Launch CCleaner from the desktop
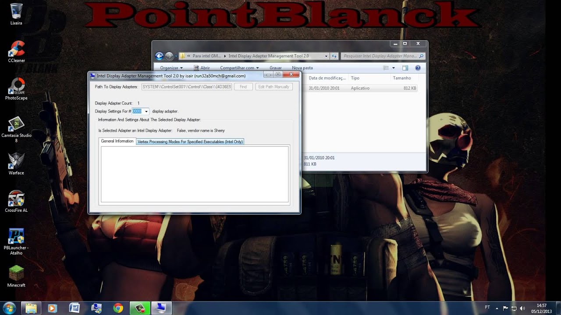The height and width of the screenshot is (315, 561). pyautogui.click(x=16, y=51)
